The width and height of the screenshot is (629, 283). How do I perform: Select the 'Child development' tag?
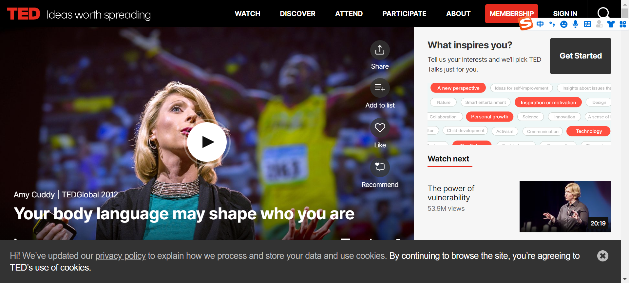[x=465, y=131]
